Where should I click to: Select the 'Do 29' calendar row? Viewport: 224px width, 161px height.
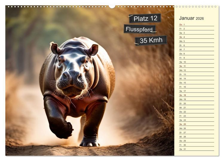pos(197,141)
